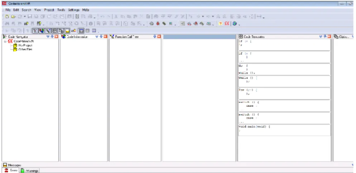Open the Code Navigator panel dropdown arrow
Viewport: 356px width, 173px height.
48,36
